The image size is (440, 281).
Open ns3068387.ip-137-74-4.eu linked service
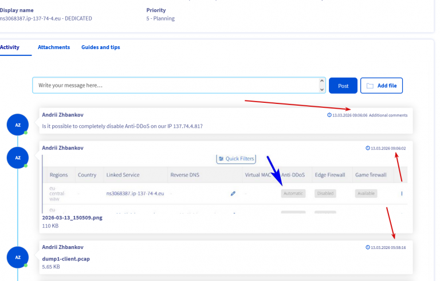[x=135, y=194]
